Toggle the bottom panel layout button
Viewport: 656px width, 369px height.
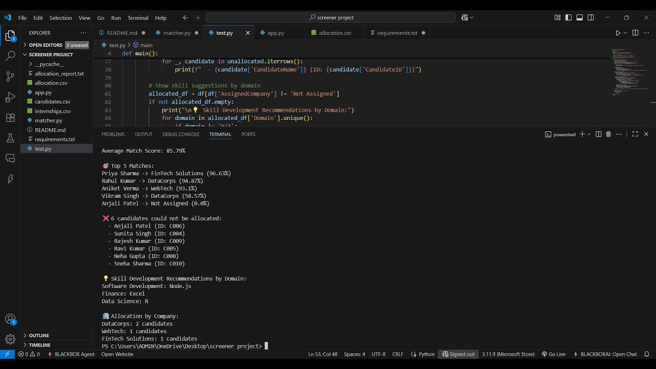pos(580,17)
